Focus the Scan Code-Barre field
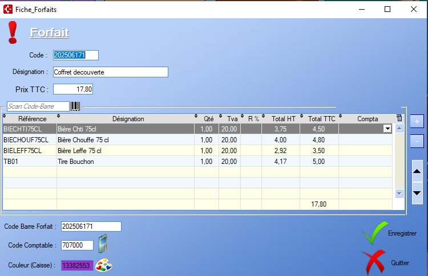This screenshot has width=428, height=276. tap(38, 106)
